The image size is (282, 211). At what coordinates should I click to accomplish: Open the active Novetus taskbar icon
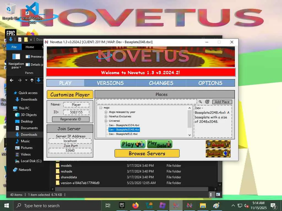click(176, 206)
